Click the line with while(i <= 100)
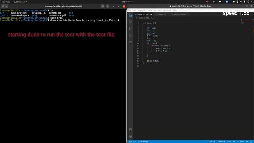254x143 pixels. pos(161,46)
